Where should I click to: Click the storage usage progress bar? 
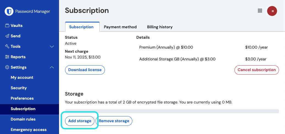(x=172, y=111)
